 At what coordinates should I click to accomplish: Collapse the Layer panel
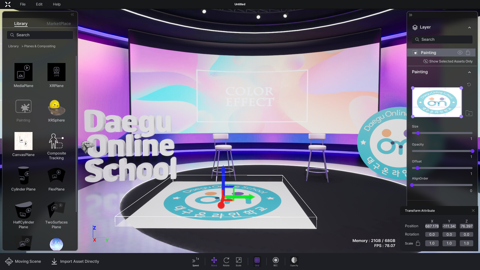[x=470, y=27]
